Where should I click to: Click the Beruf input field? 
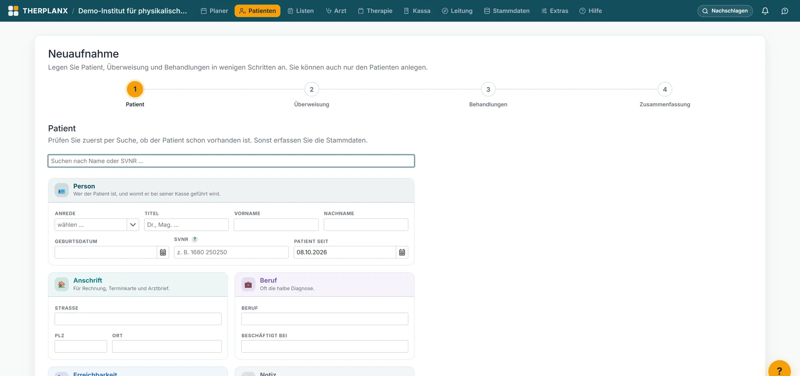[325, 319]
